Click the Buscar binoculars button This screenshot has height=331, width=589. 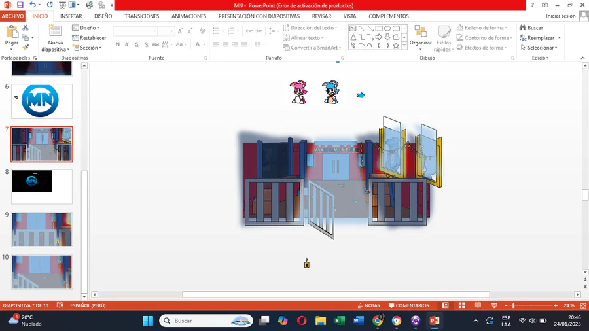pos(531,27)
